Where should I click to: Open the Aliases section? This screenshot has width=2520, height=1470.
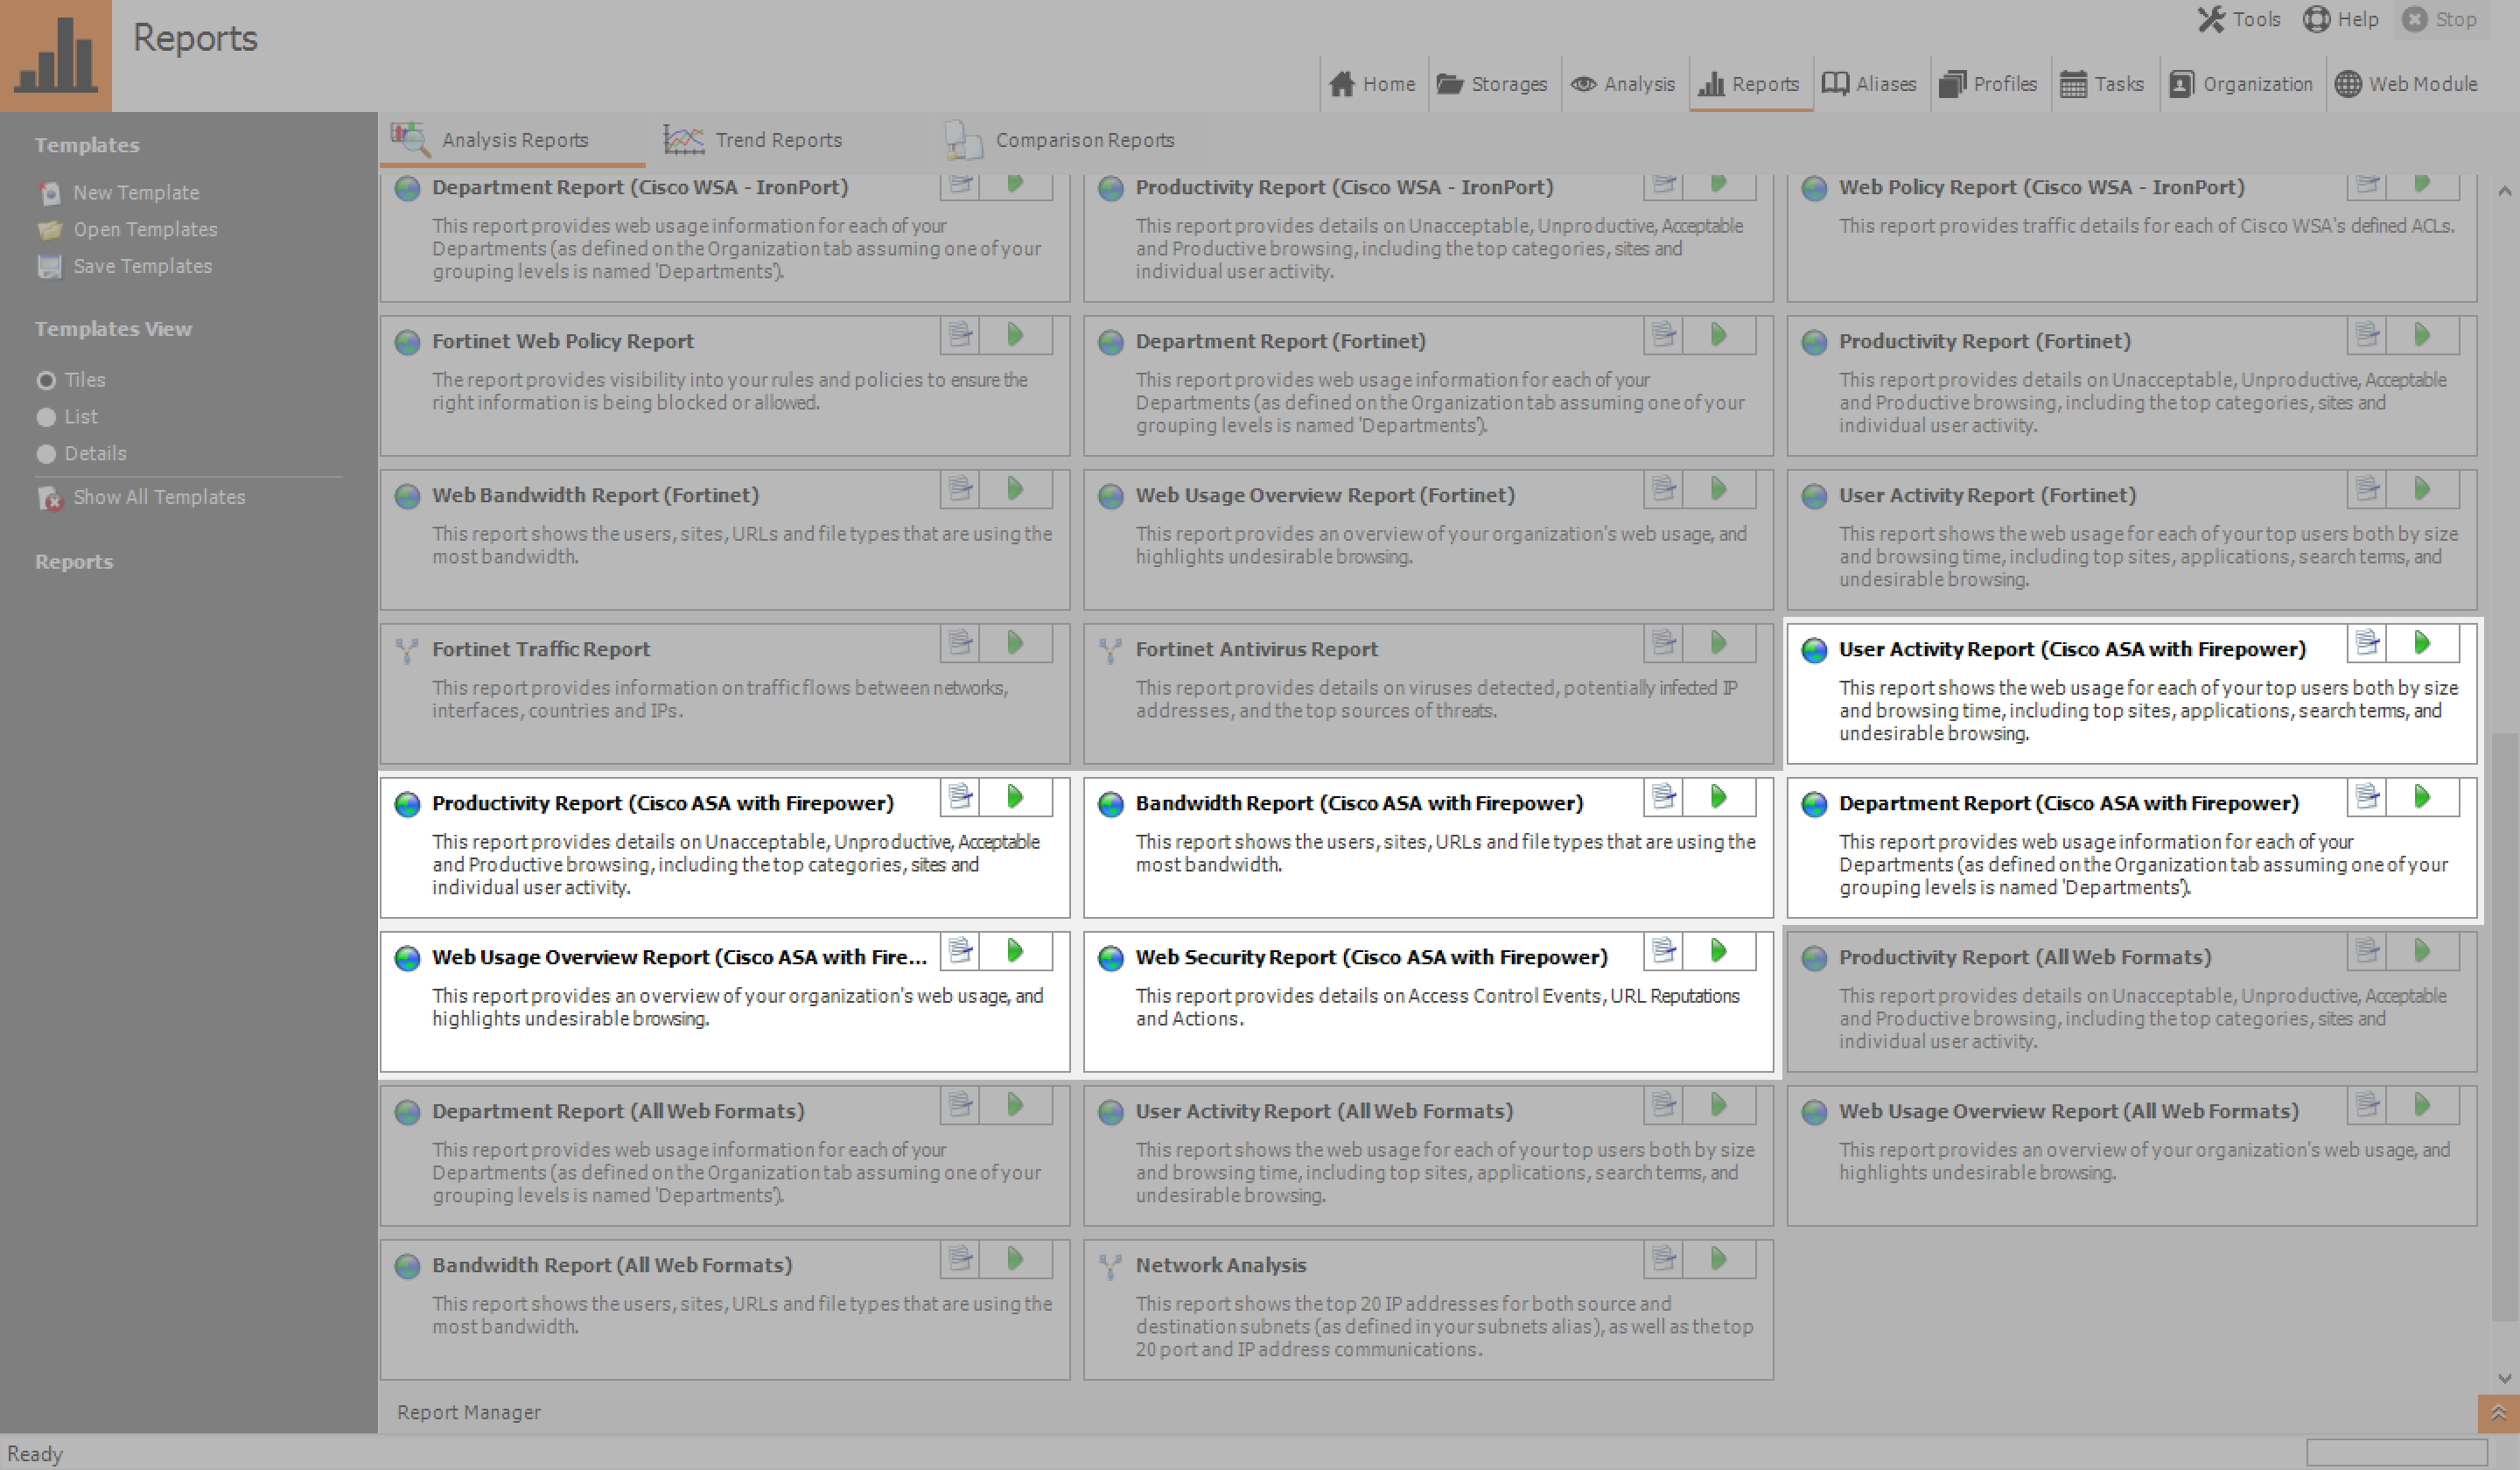click(x=1869, y=84)
